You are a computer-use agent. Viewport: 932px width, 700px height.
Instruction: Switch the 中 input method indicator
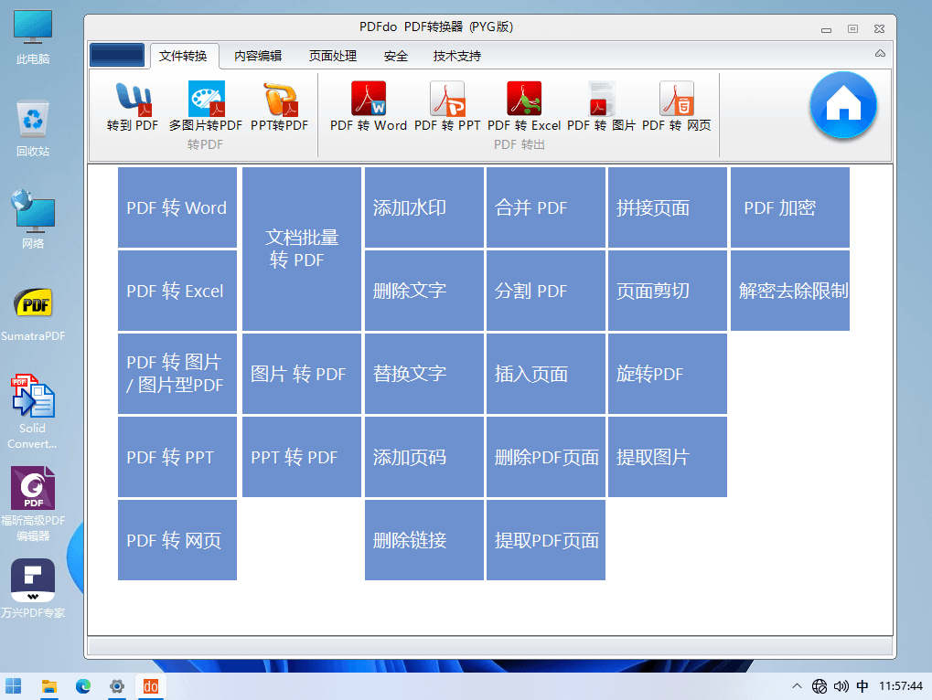coord(862,686)
